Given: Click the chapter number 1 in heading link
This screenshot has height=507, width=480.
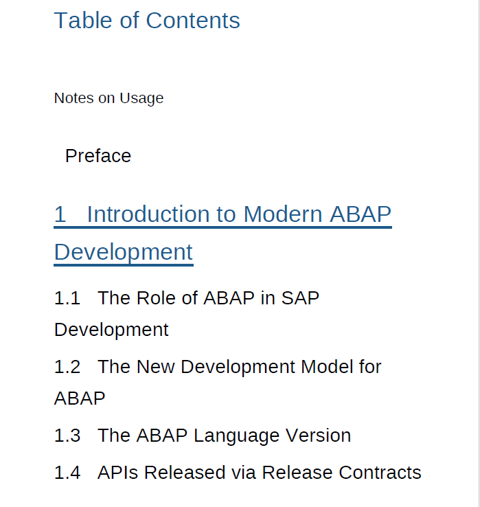Looking at the screenshot, I should coord(60,215).
